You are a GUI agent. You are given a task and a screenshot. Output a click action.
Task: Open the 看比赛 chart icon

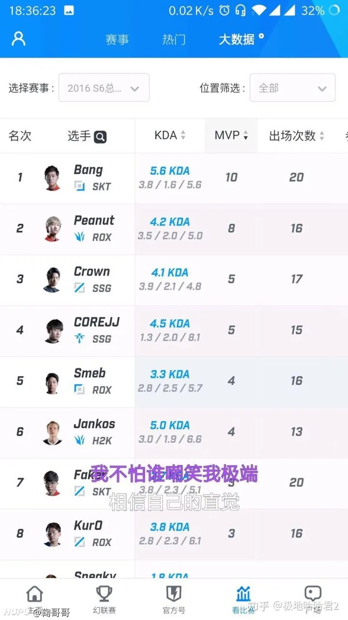tap(244, 594)
